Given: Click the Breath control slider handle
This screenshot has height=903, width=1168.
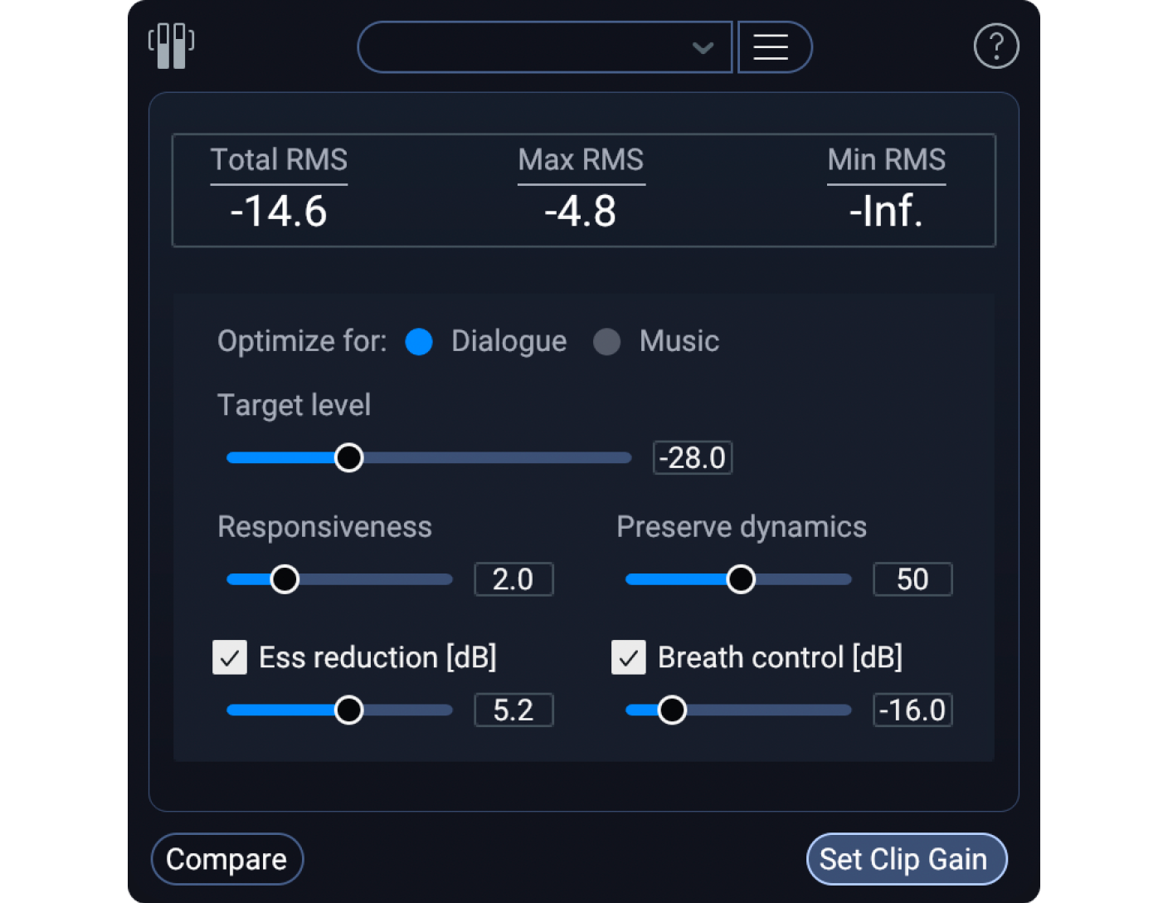Looking at the screenshot, I should tap(673, 710).
